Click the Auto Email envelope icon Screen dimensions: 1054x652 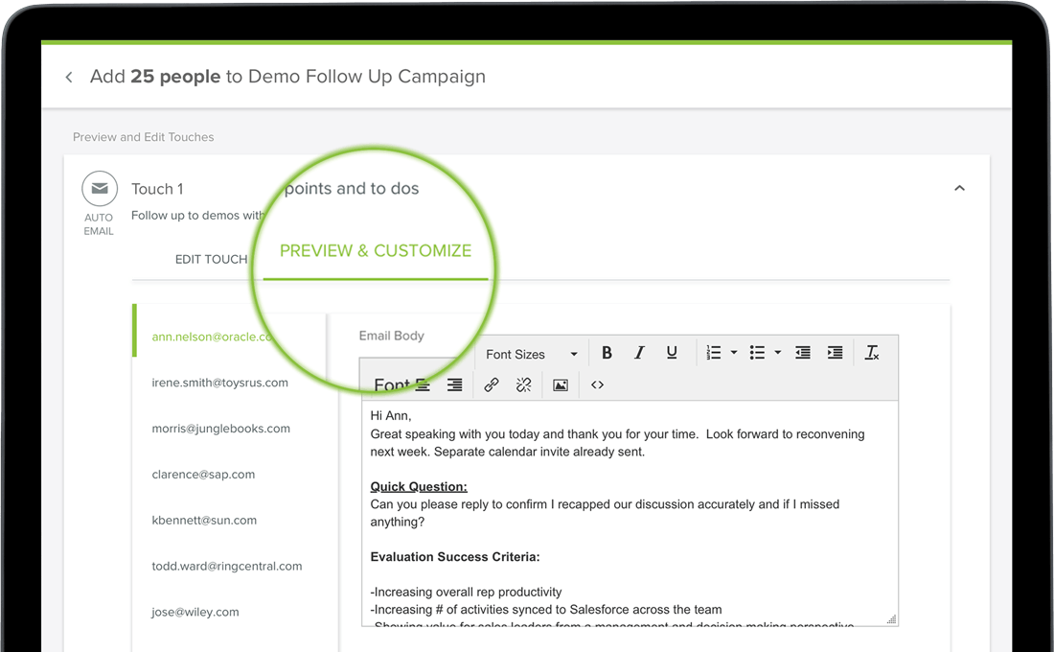[100, 188]
